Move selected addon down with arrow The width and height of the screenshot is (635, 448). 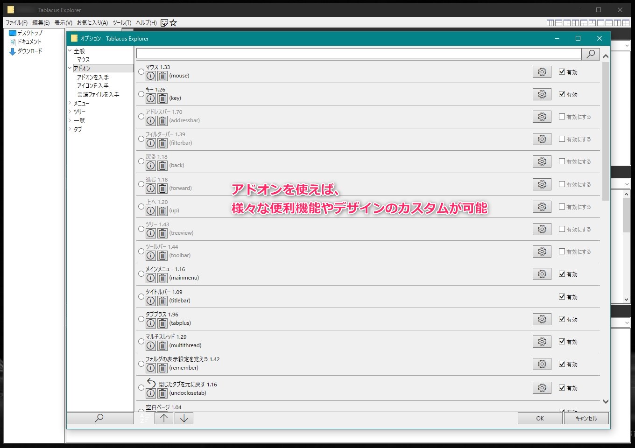(184, 418)
